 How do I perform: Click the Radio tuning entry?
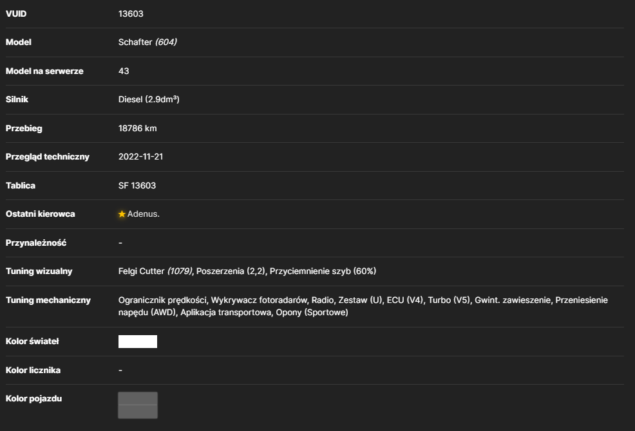tap(323, 300)
